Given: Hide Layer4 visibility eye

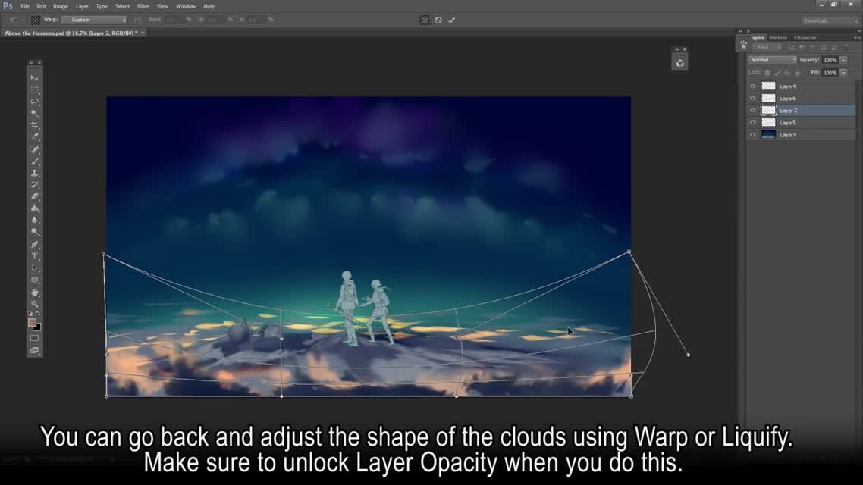Looking at the screenshot, I should click(x=752, y=86).
